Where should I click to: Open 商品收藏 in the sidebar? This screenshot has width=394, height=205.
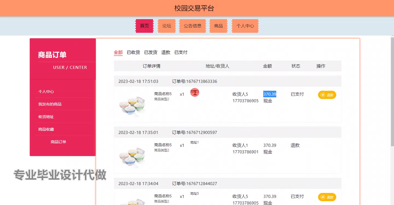coord(46,129)
